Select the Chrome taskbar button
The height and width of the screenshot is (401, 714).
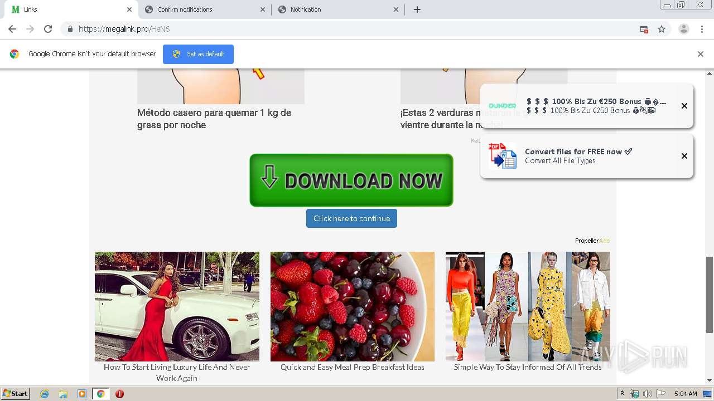(x=101, y=394)
